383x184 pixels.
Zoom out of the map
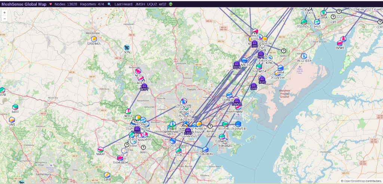4,18
